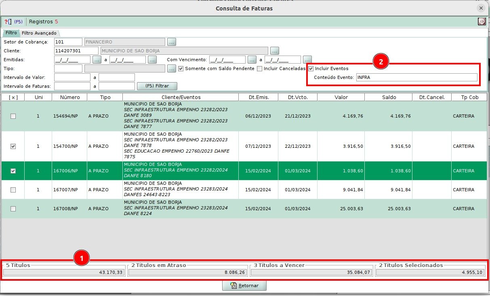Close the Consulta de Faturas window
Image resolution: width=490 pixels, height=296 pixels.
pyautogui.click(x=481, y=8)
